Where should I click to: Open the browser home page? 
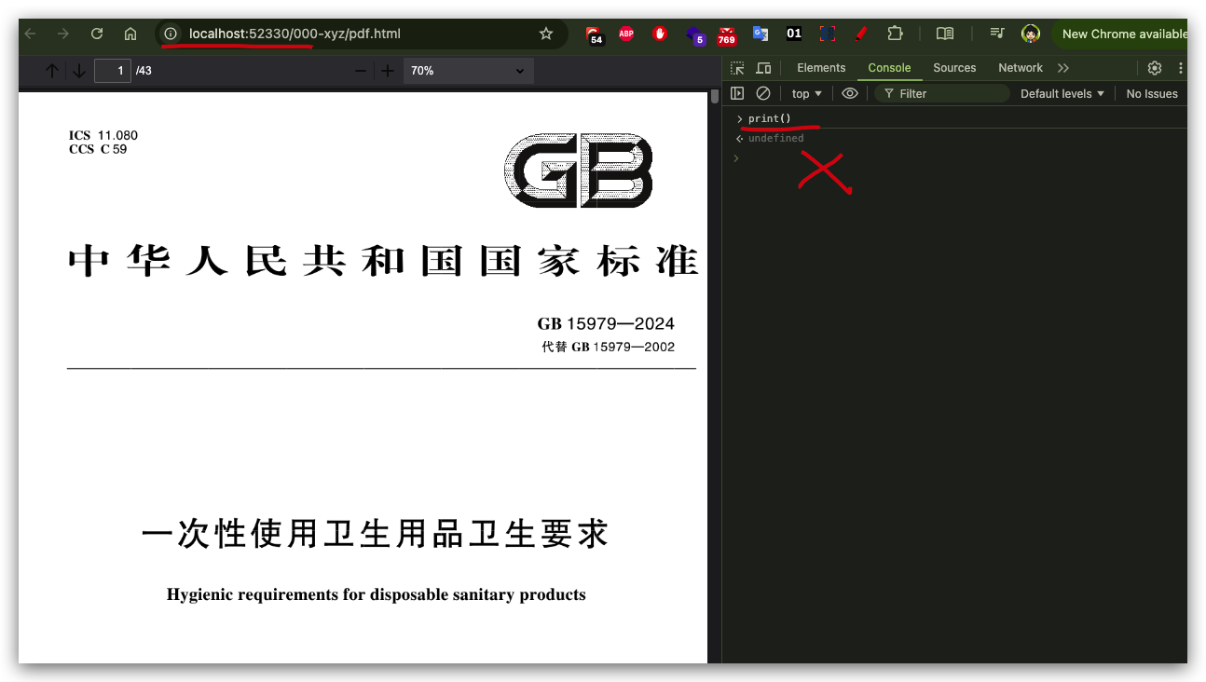tap(130, 34)
